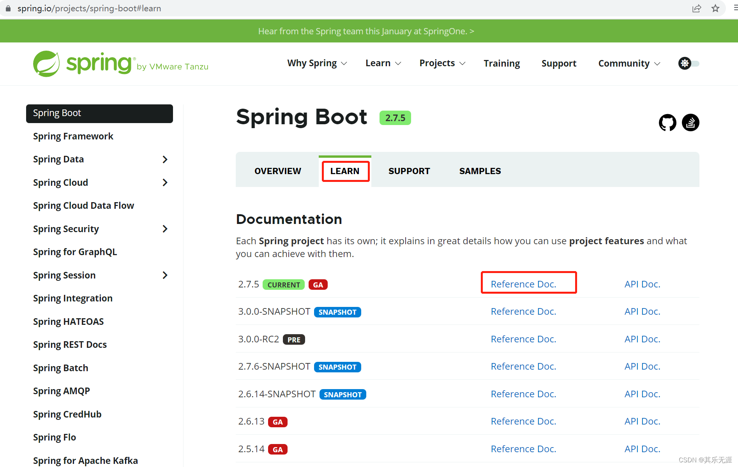Open Reference Doc. for version 2.5.14
The width and height of the screenshot is (738, 467).
point(523,449)
